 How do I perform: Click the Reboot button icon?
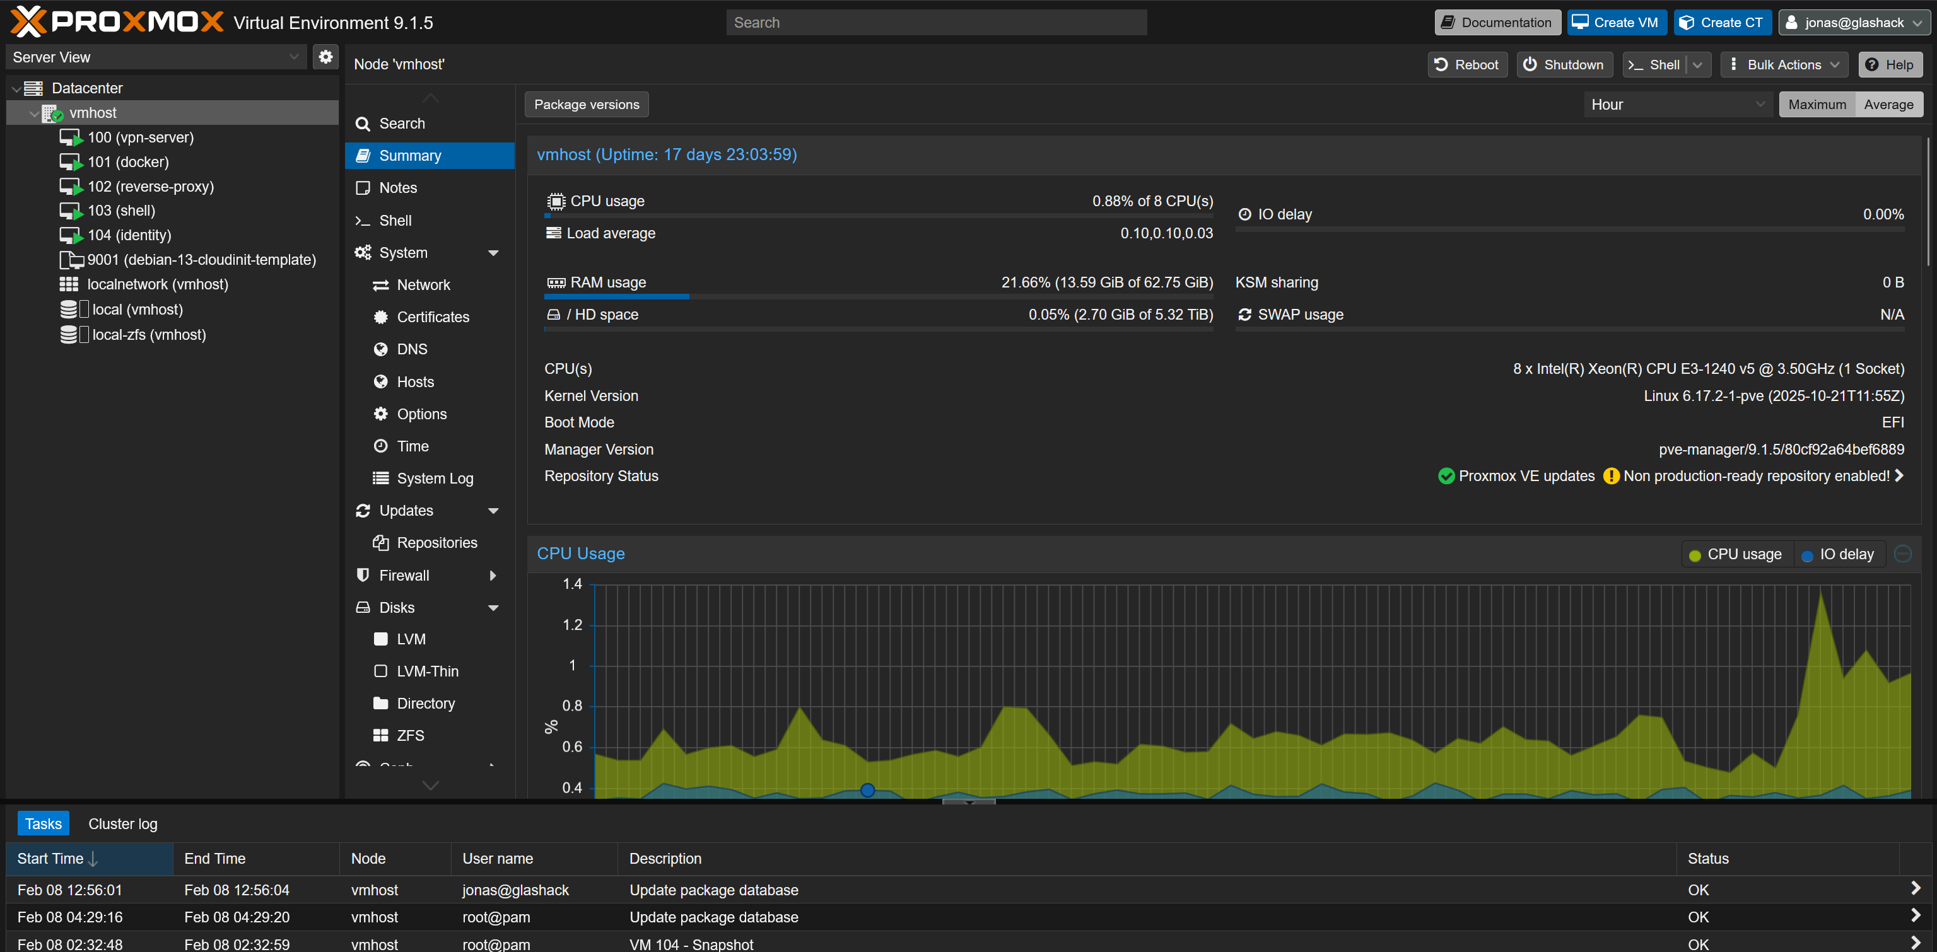pyautogui.click(x=1441, y=64)
